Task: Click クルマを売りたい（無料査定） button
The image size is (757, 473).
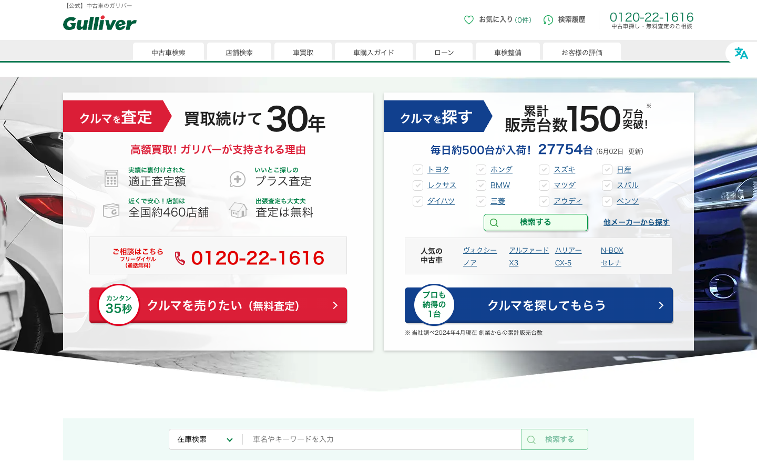Action: click(218, 305)
